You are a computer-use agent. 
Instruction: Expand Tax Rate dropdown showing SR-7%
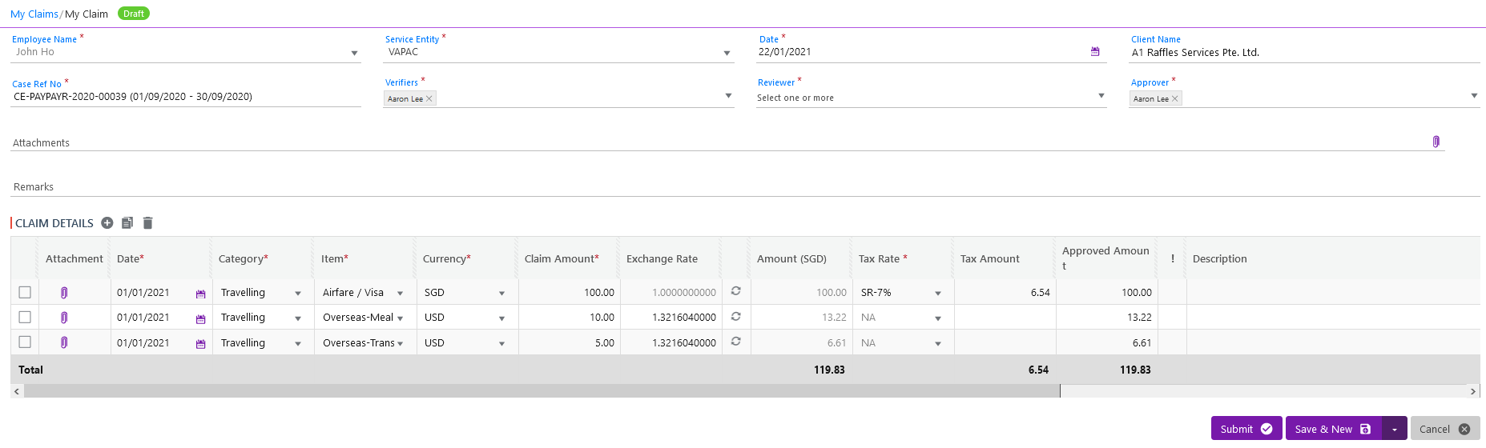click(937, 294)
